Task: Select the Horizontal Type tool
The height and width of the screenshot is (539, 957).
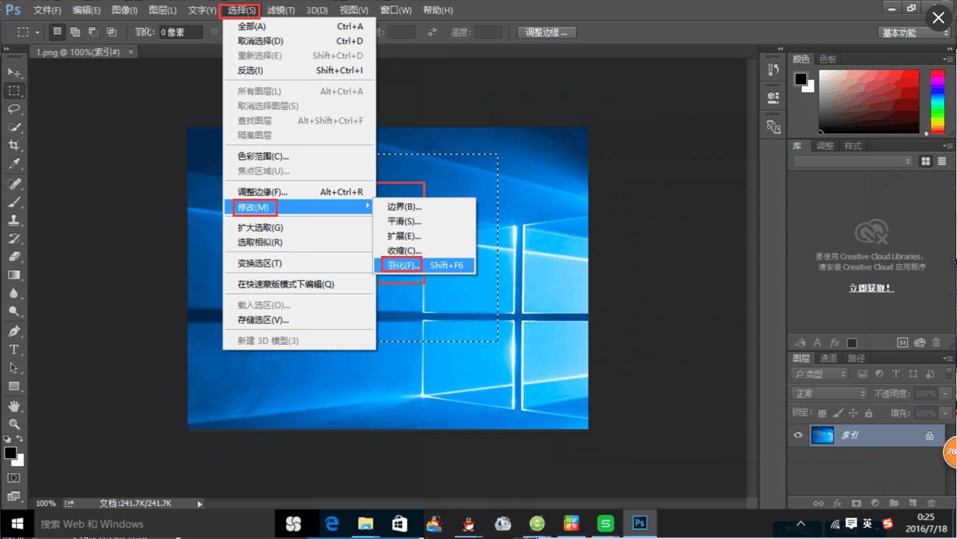Action: click(x=14, y=350)
